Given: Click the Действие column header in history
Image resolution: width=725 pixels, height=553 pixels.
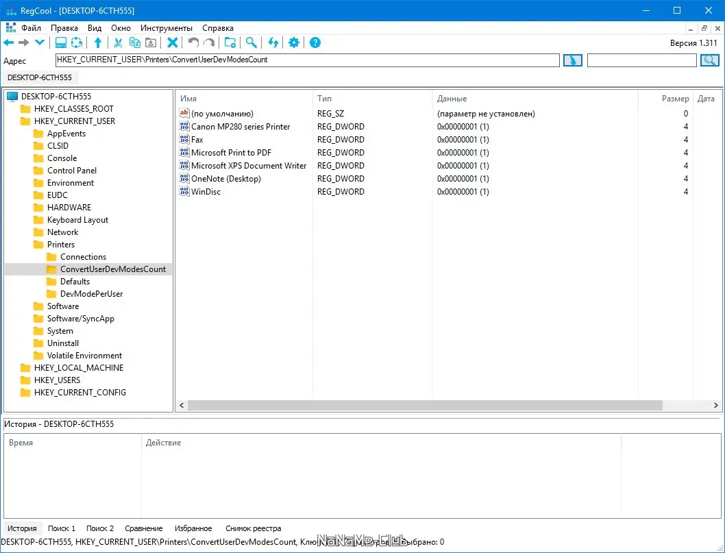Looking at the screenshot, I should [x=163, y=443].
